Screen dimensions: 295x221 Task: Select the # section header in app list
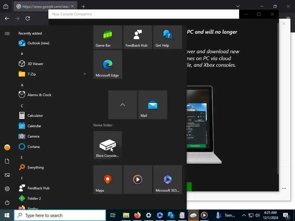point(22,54)
